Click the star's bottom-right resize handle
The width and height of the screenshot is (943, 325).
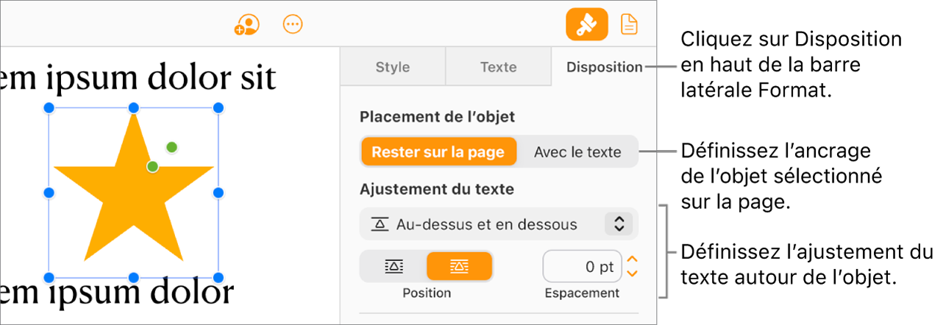click(218, 278)
